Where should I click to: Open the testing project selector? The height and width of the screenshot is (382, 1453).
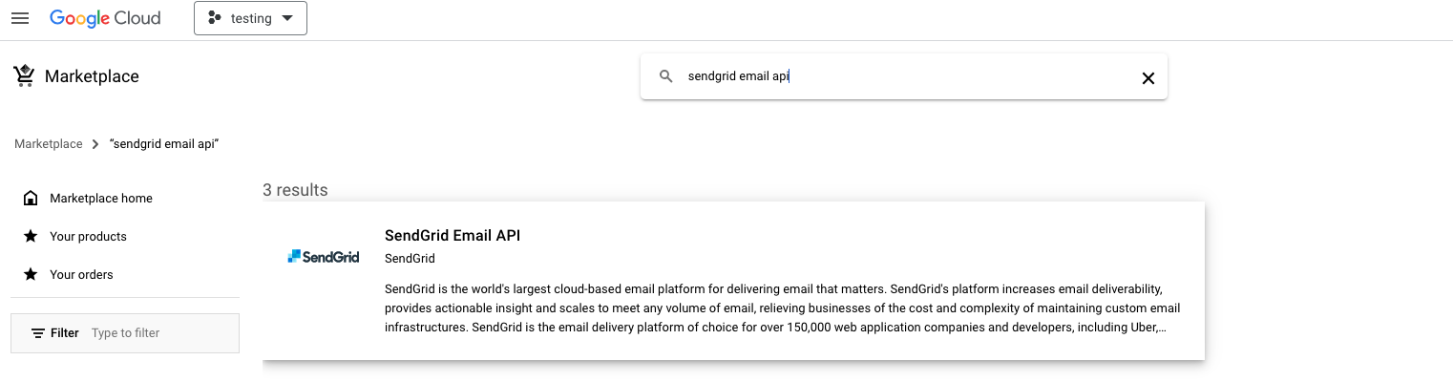(x=250, y=18)
